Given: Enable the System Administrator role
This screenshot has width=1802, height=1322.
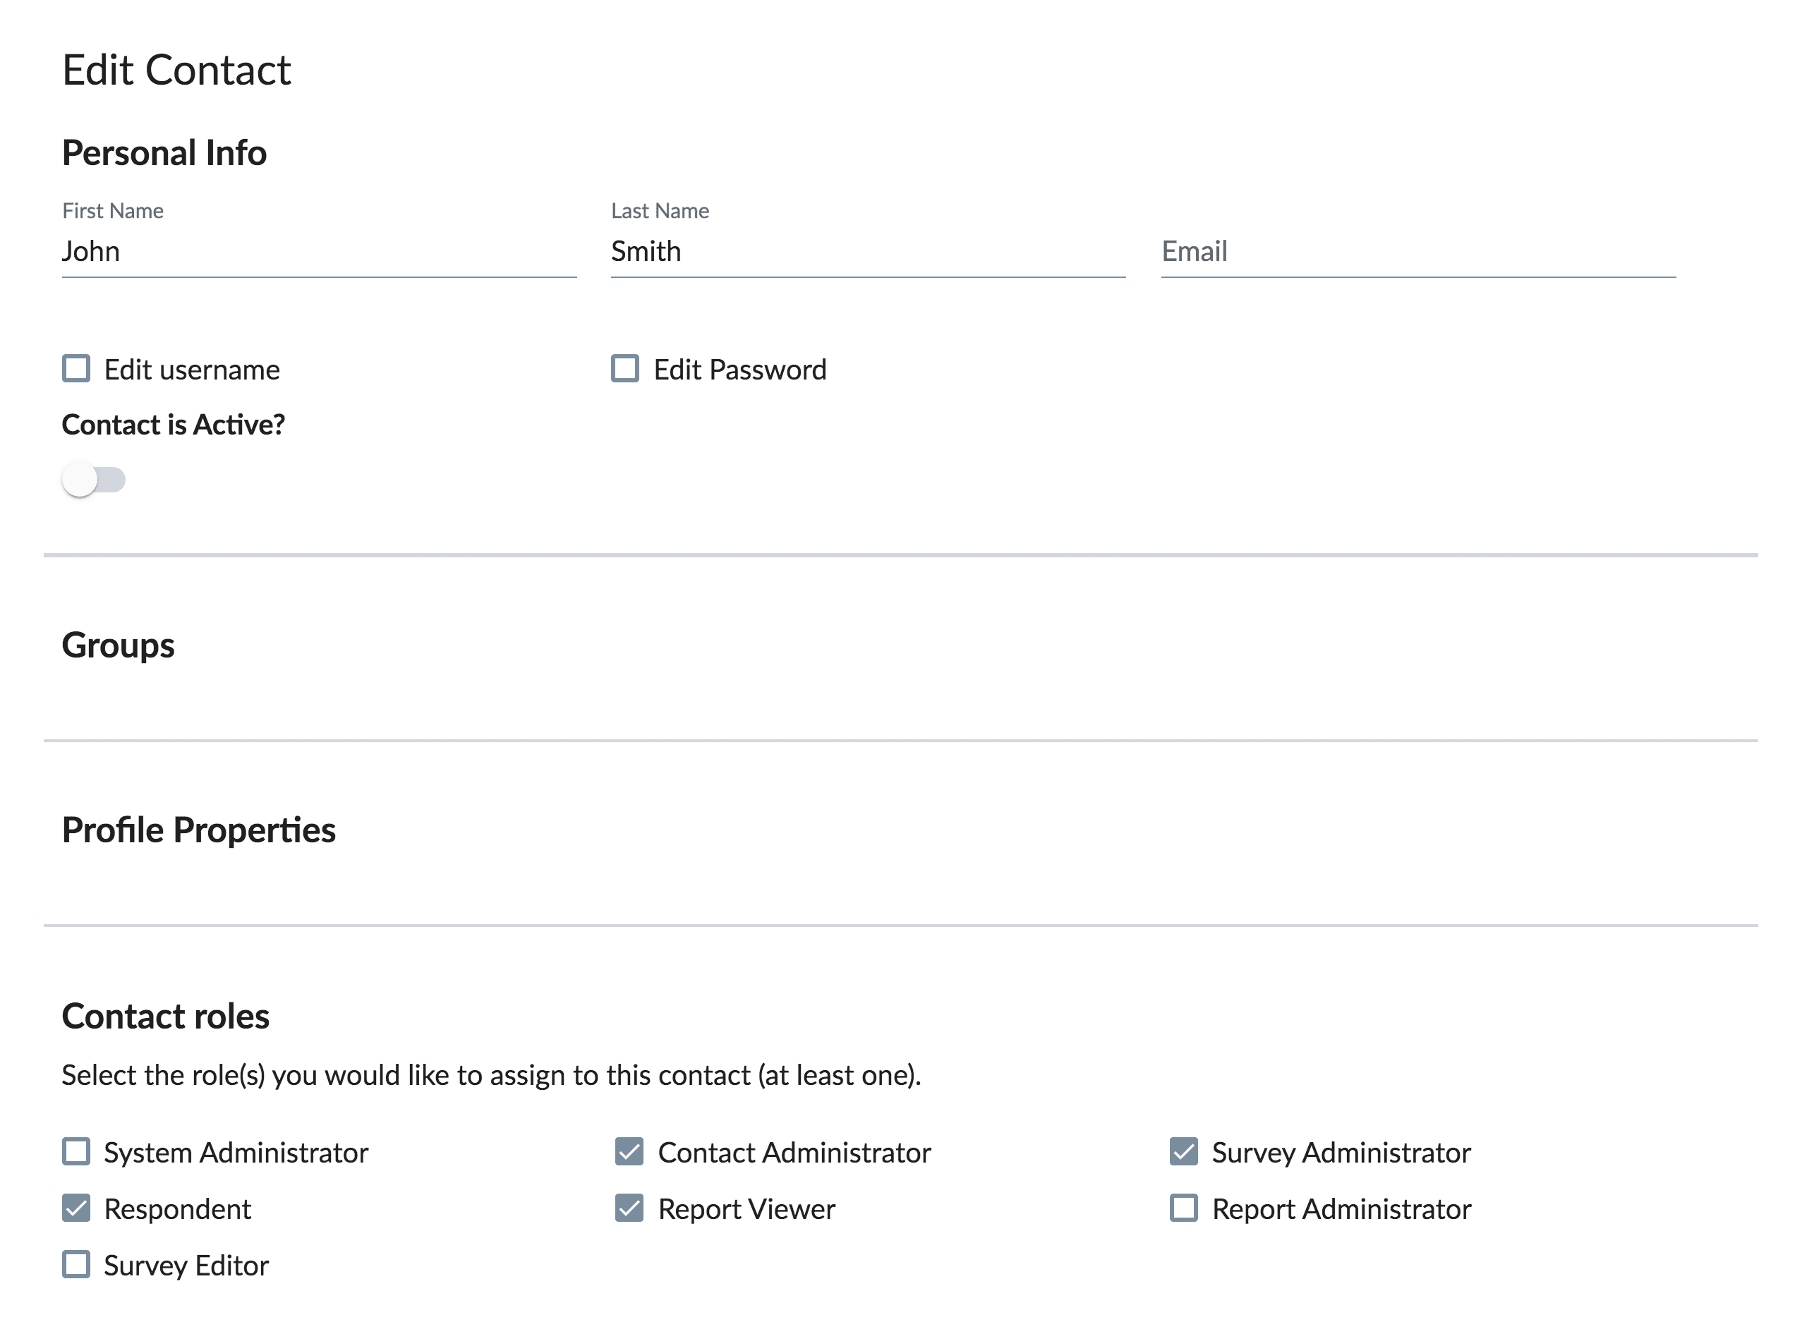Looking at the screenshot, I should click(x=76, y=1151).
